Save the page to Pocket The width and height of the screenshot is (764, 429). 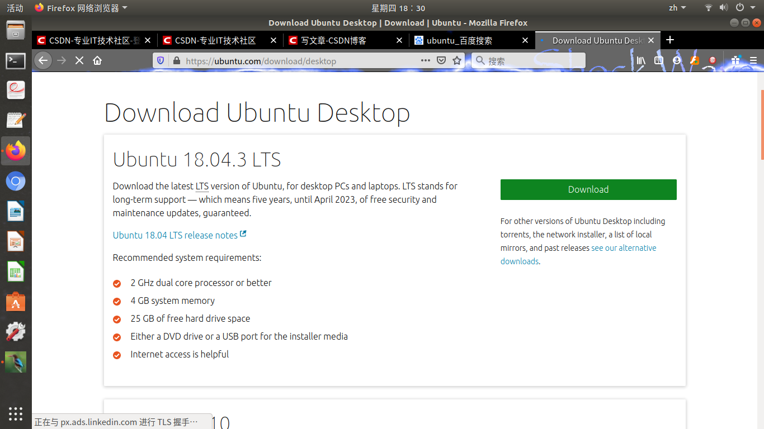tap(441, 60)
